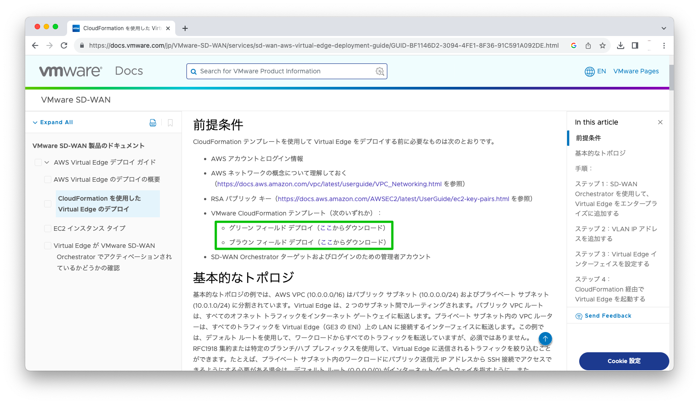Viewport: 699px width, 404px height.
Task: Download green field template via ここ link
Action: [326, 228]
